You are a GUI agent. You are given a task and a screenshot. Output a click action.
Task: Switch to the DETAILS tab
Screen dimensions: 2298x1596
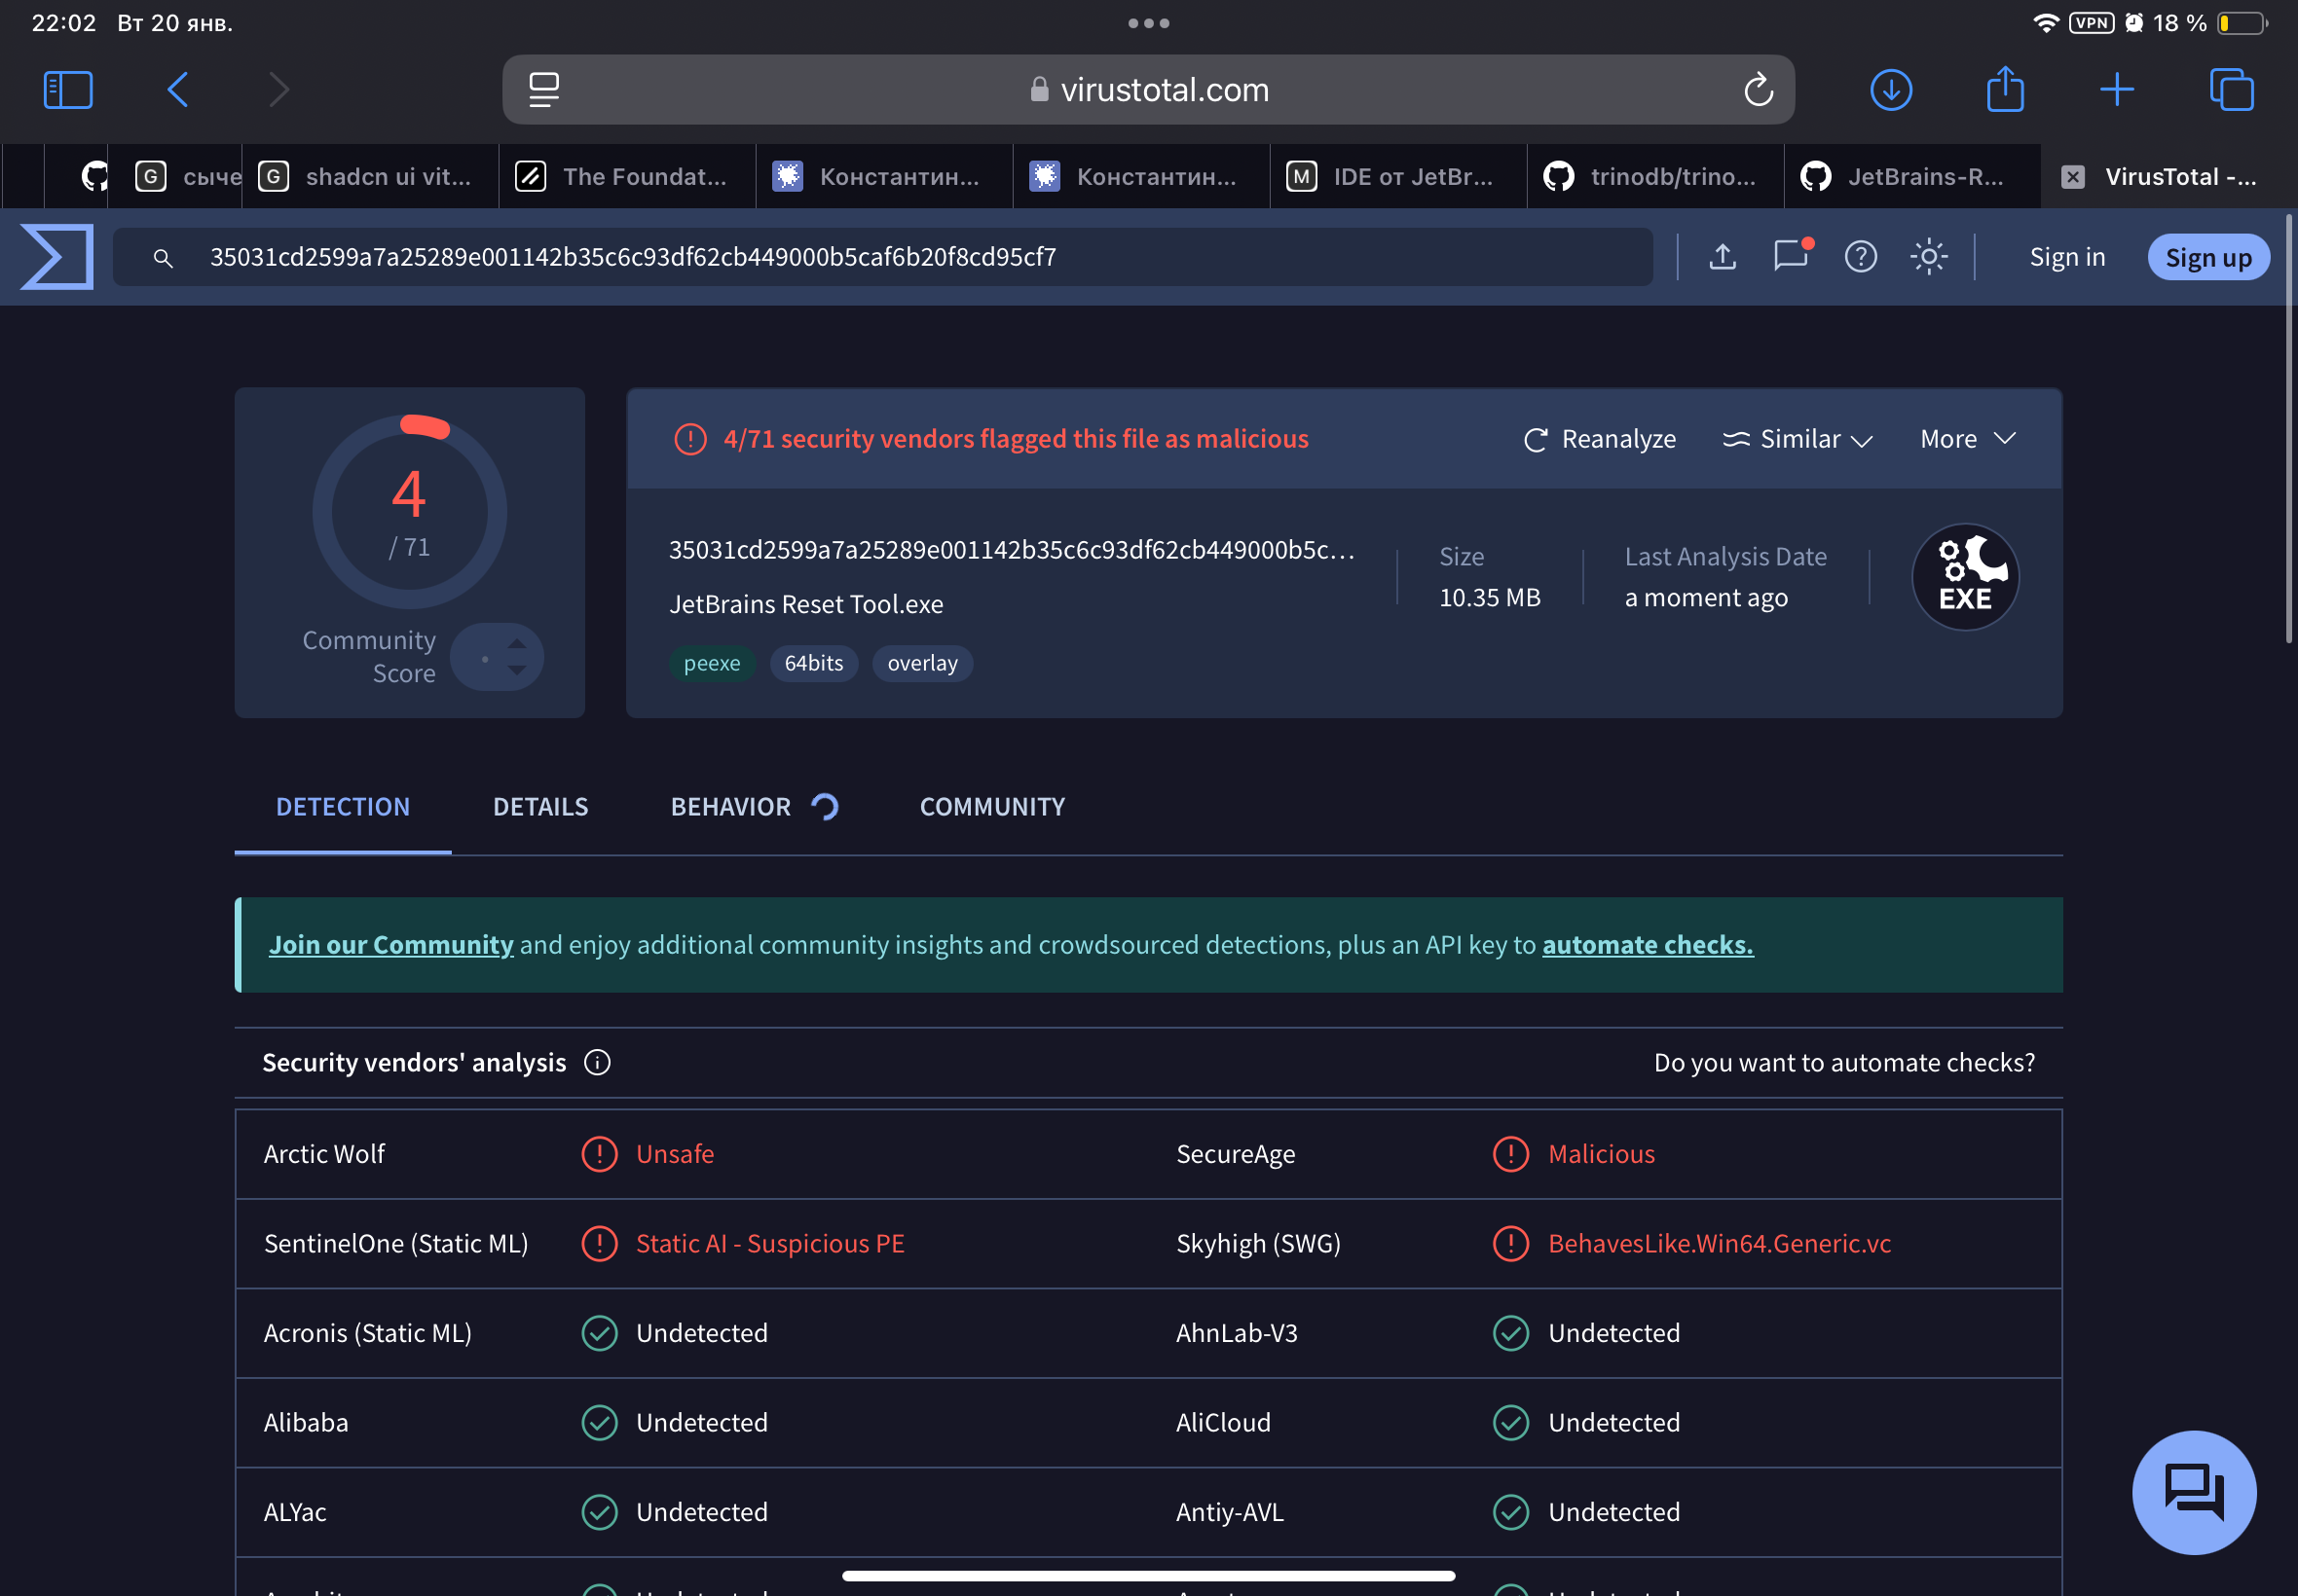coord(540,807)
